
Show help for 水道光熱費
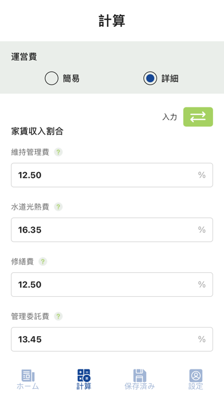tap(58, 207)
